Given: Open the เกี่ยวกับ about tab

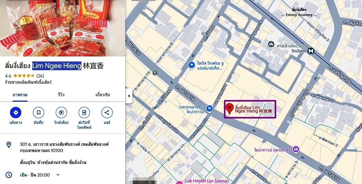Looking at the screenshot, I should click(103, 95).
